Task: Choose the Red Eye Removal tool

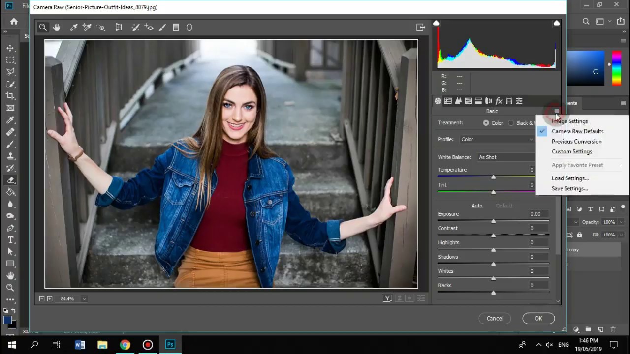Action: (149, 28)
